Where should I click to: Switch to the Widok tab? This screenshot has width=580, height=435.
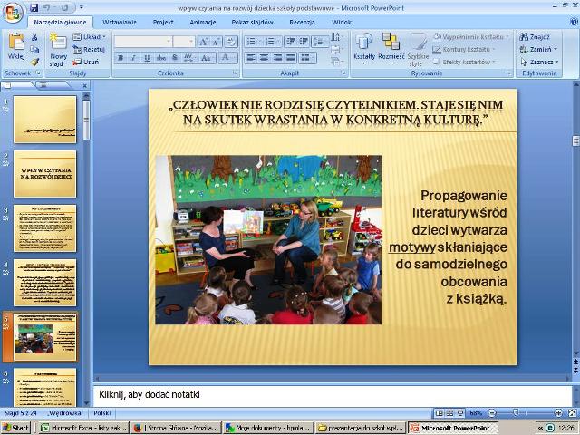pyautogui.click(x=342, y=22)
